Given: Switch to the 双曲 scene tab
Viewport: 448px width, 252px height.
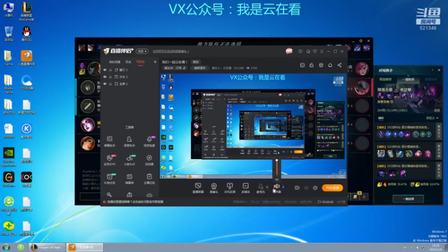Looking at the screenshot, I should point(128,62).
